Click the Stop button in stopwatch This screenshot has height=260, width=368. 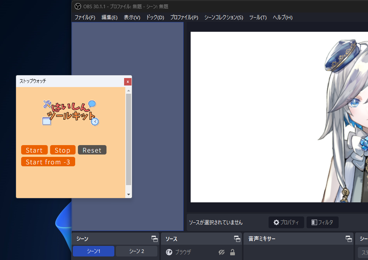(x=63, y=150)
